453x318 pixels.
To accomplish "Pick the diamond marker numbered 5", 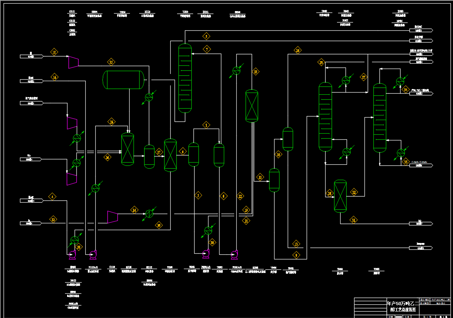I will 206,36.
